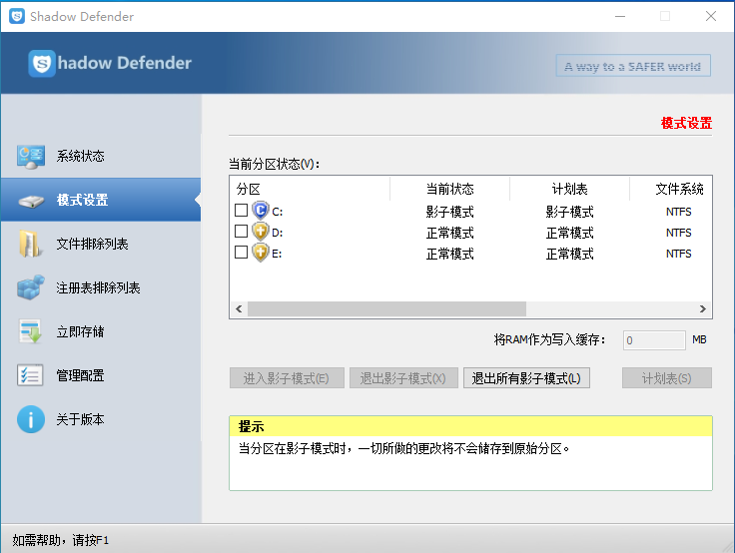The height and width of the screenshot is (553, 735).
Task: Click NTFS in the D: row
Action: [678, 233]
